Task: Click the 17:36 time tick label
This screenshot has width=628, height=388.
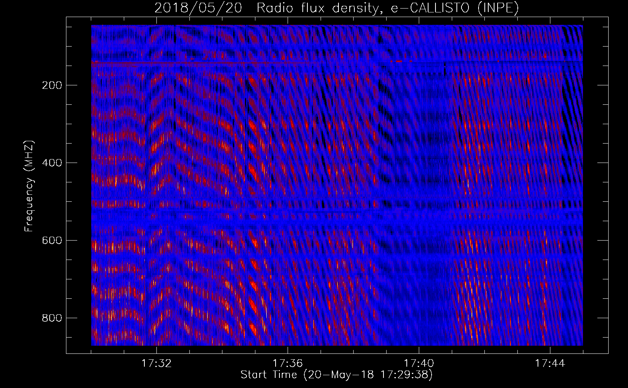Action: pyautogui.click(x=288, y=364)
